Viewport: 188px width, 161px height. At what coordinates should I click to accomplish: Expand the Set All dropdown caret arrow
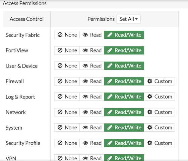(136, 19)
